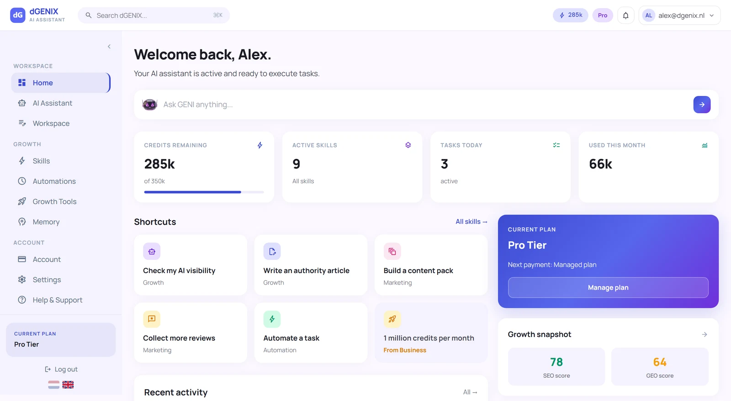Click the content pack copy icon
The width and height of the screenshot is (731, 401).
coord(392,252)
